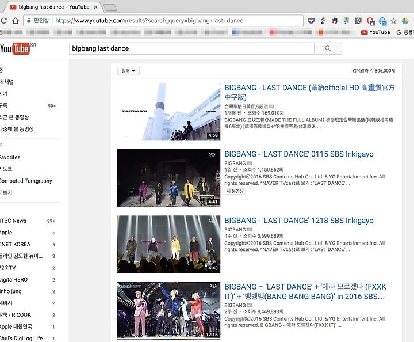Open the 台灣華納日韓官方頻道 channel link
The image size is (414, 342).
(246, 107)
